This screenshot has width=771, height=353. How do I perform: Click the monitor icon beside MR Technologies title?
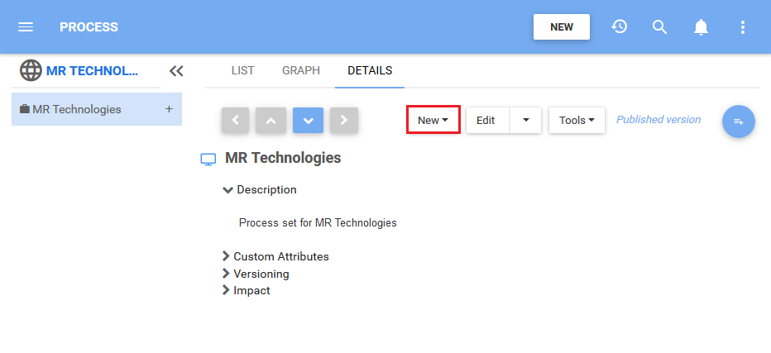208,160
